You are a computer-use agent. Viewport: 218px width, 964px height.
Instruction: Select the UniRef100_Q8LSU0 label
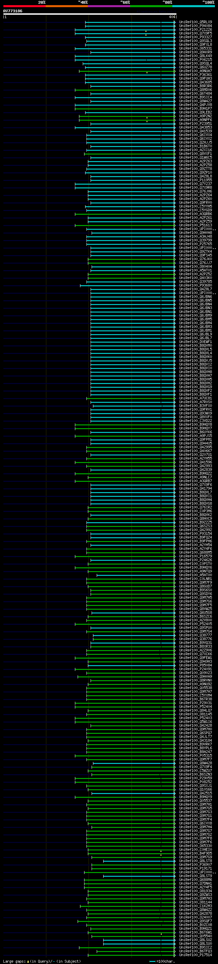[195, 943]
